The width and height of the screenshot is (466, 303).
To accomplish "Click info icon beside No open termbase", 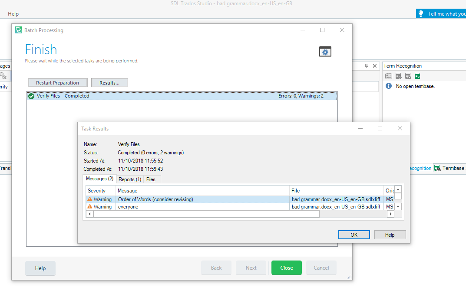I will coord(388,86).
